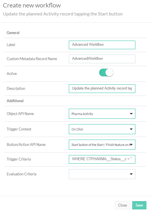Screen dimensions: 151x214
Task: Open the Object API Name dropdown
Action: [x=102, y=114]
